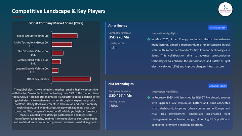Select the Yadea Group Holdings bar

65,36
